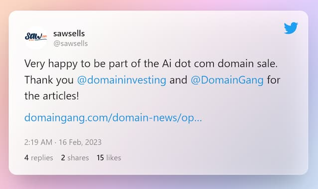Click the number 15 beside likes
Image resolution: width=318 pixels, height=189 pixels.
[x=100, y=158]
